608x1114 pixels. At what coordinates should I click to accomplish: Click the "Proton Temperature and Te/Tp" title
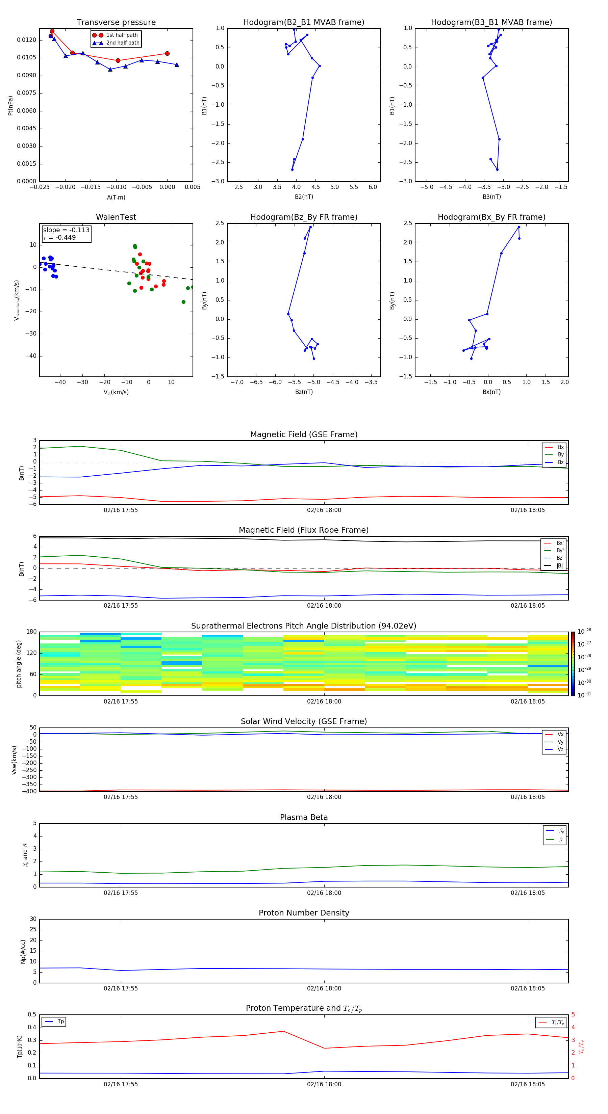coord(304,1008)
